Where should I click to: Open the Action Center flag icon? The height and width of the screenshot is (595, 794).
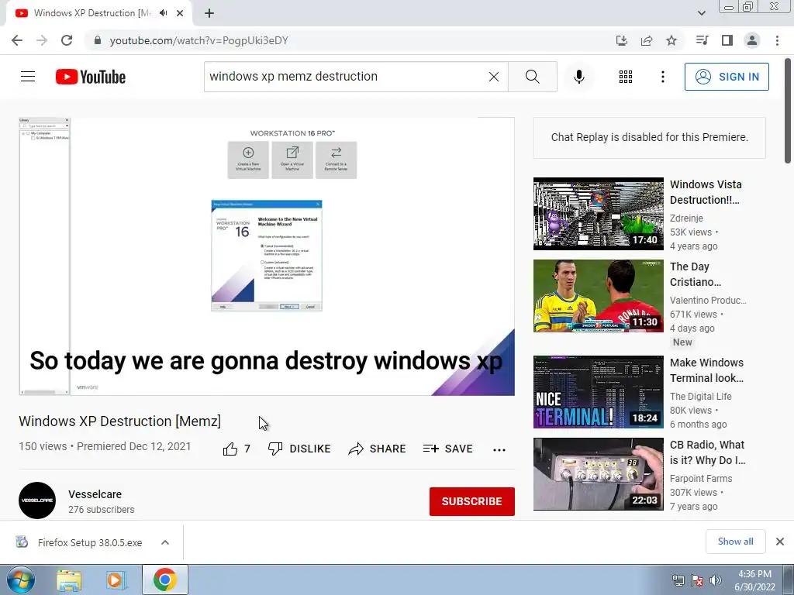coord(697,580)
